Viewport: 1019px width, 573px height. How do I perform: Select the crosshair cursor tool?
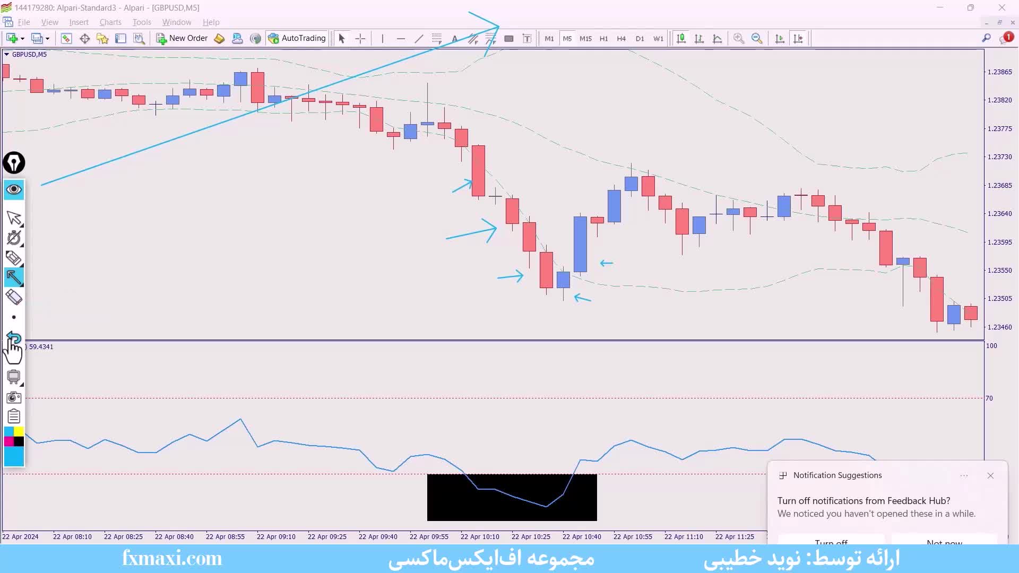[360, 38]
